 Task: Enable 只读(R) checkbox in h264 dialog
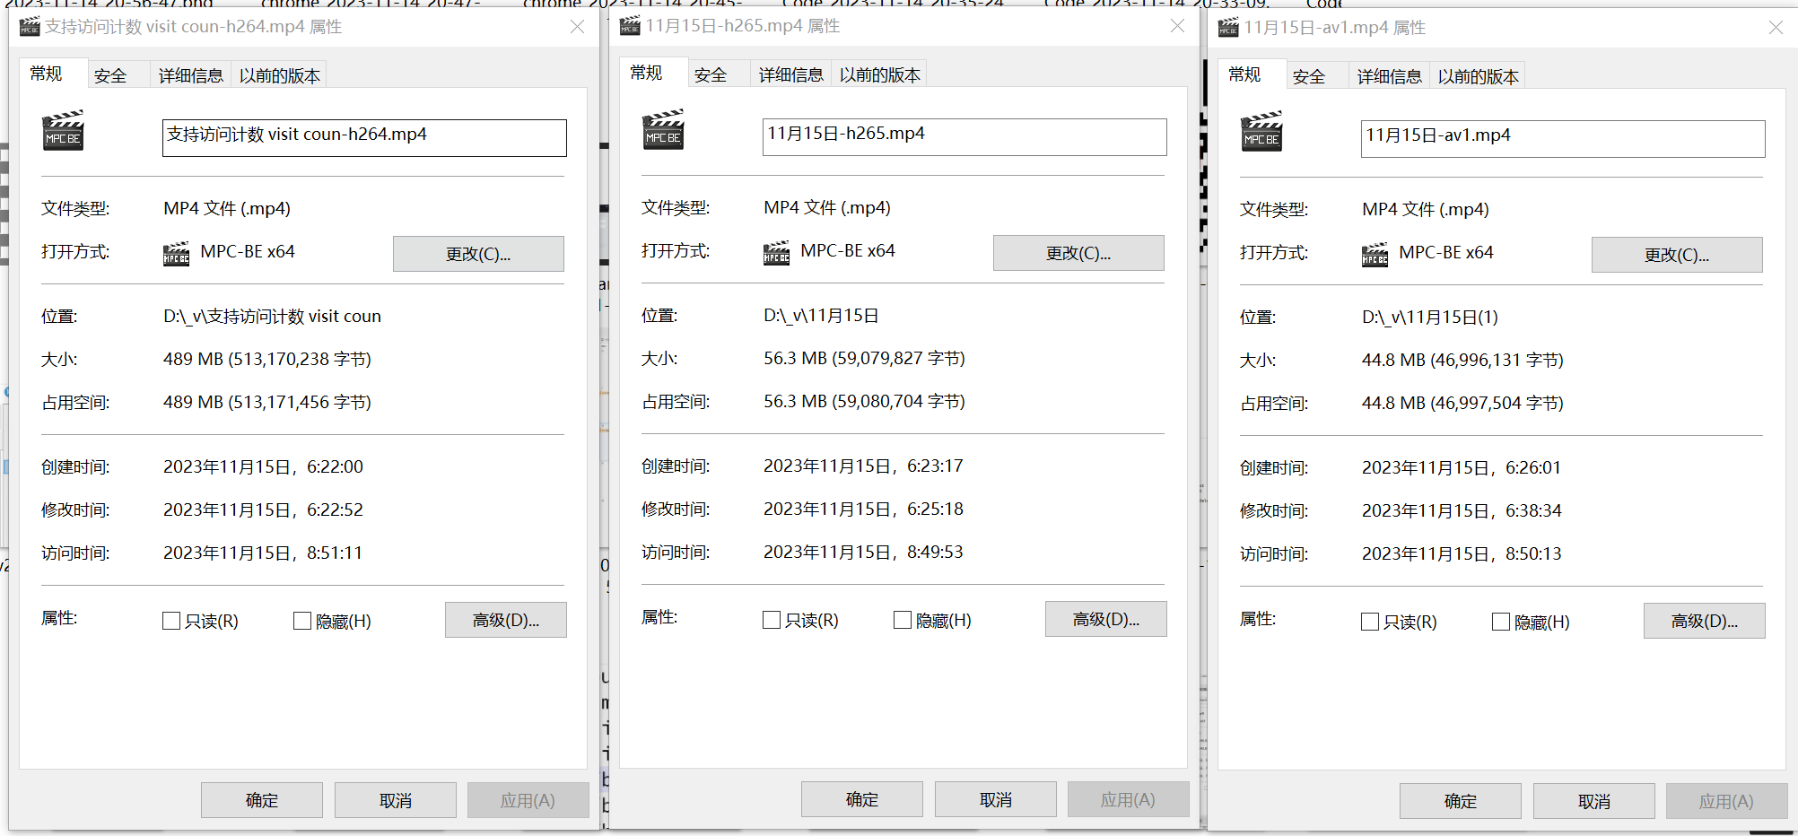[171, 621]
